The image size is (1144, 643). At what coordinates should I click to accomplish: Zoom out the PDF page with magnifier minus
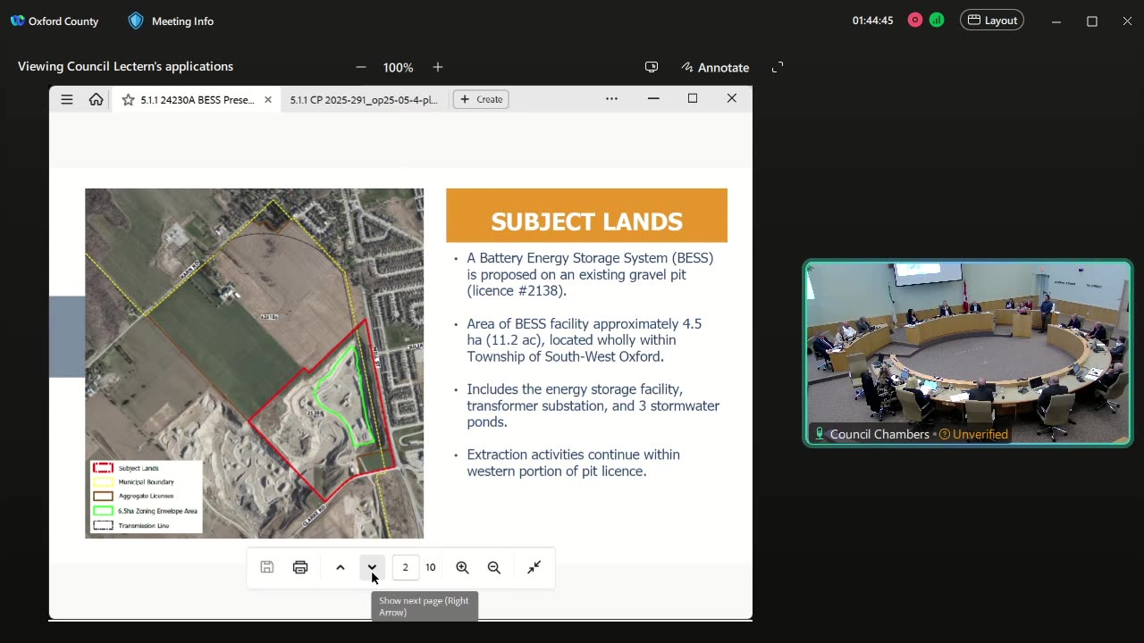(x=494, y=567)
